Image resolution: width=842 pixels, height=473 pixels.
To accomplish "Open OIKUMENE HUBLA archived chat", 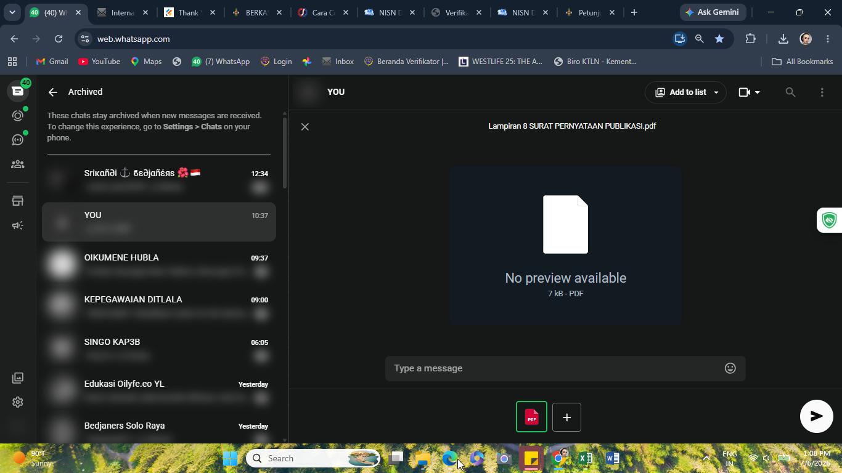I will click(159, 264).
